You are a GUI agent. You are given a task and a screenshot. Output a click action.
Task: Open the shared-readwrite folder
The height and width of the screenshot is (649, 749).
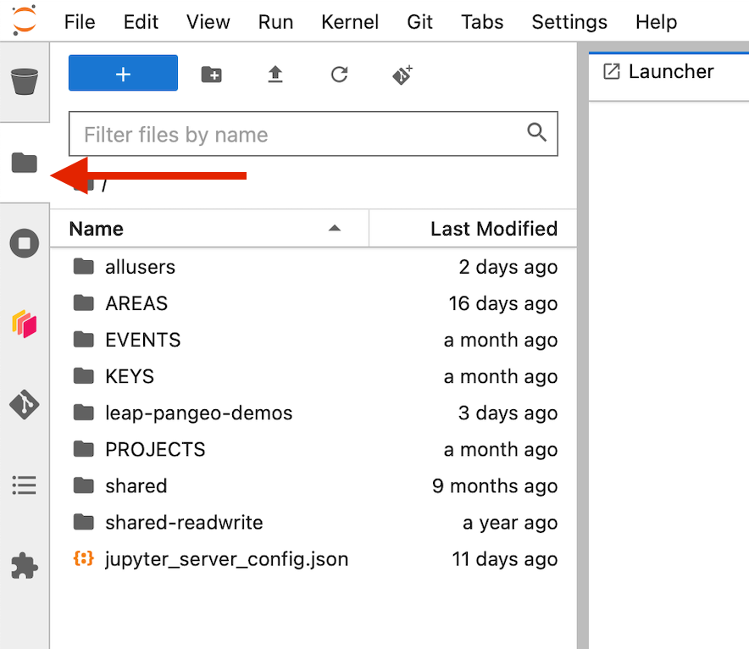tap(184, 523)
